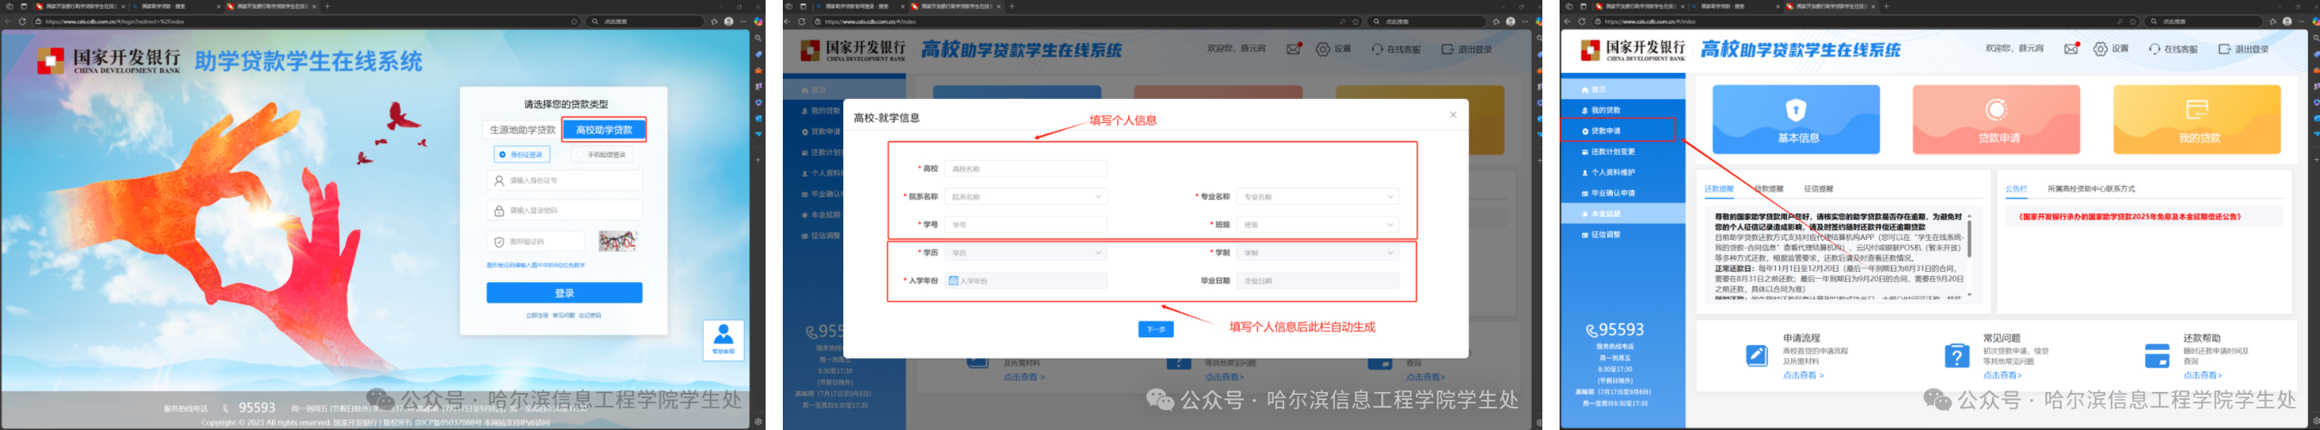2320x430 pixels.
Task: Click the orange 贷款申请 card icon
Action: pos(1996,111)
